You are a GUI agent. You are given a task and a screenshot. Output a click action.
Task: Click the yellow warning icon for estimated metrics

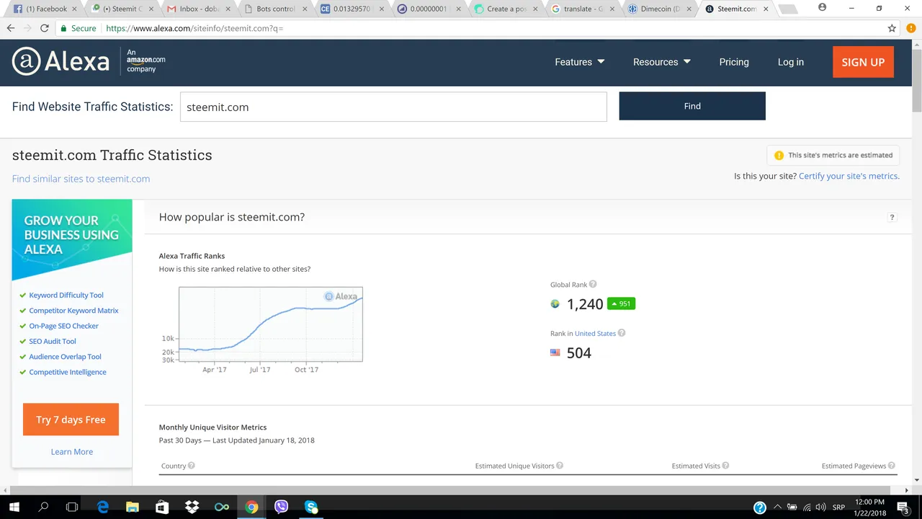779,155
